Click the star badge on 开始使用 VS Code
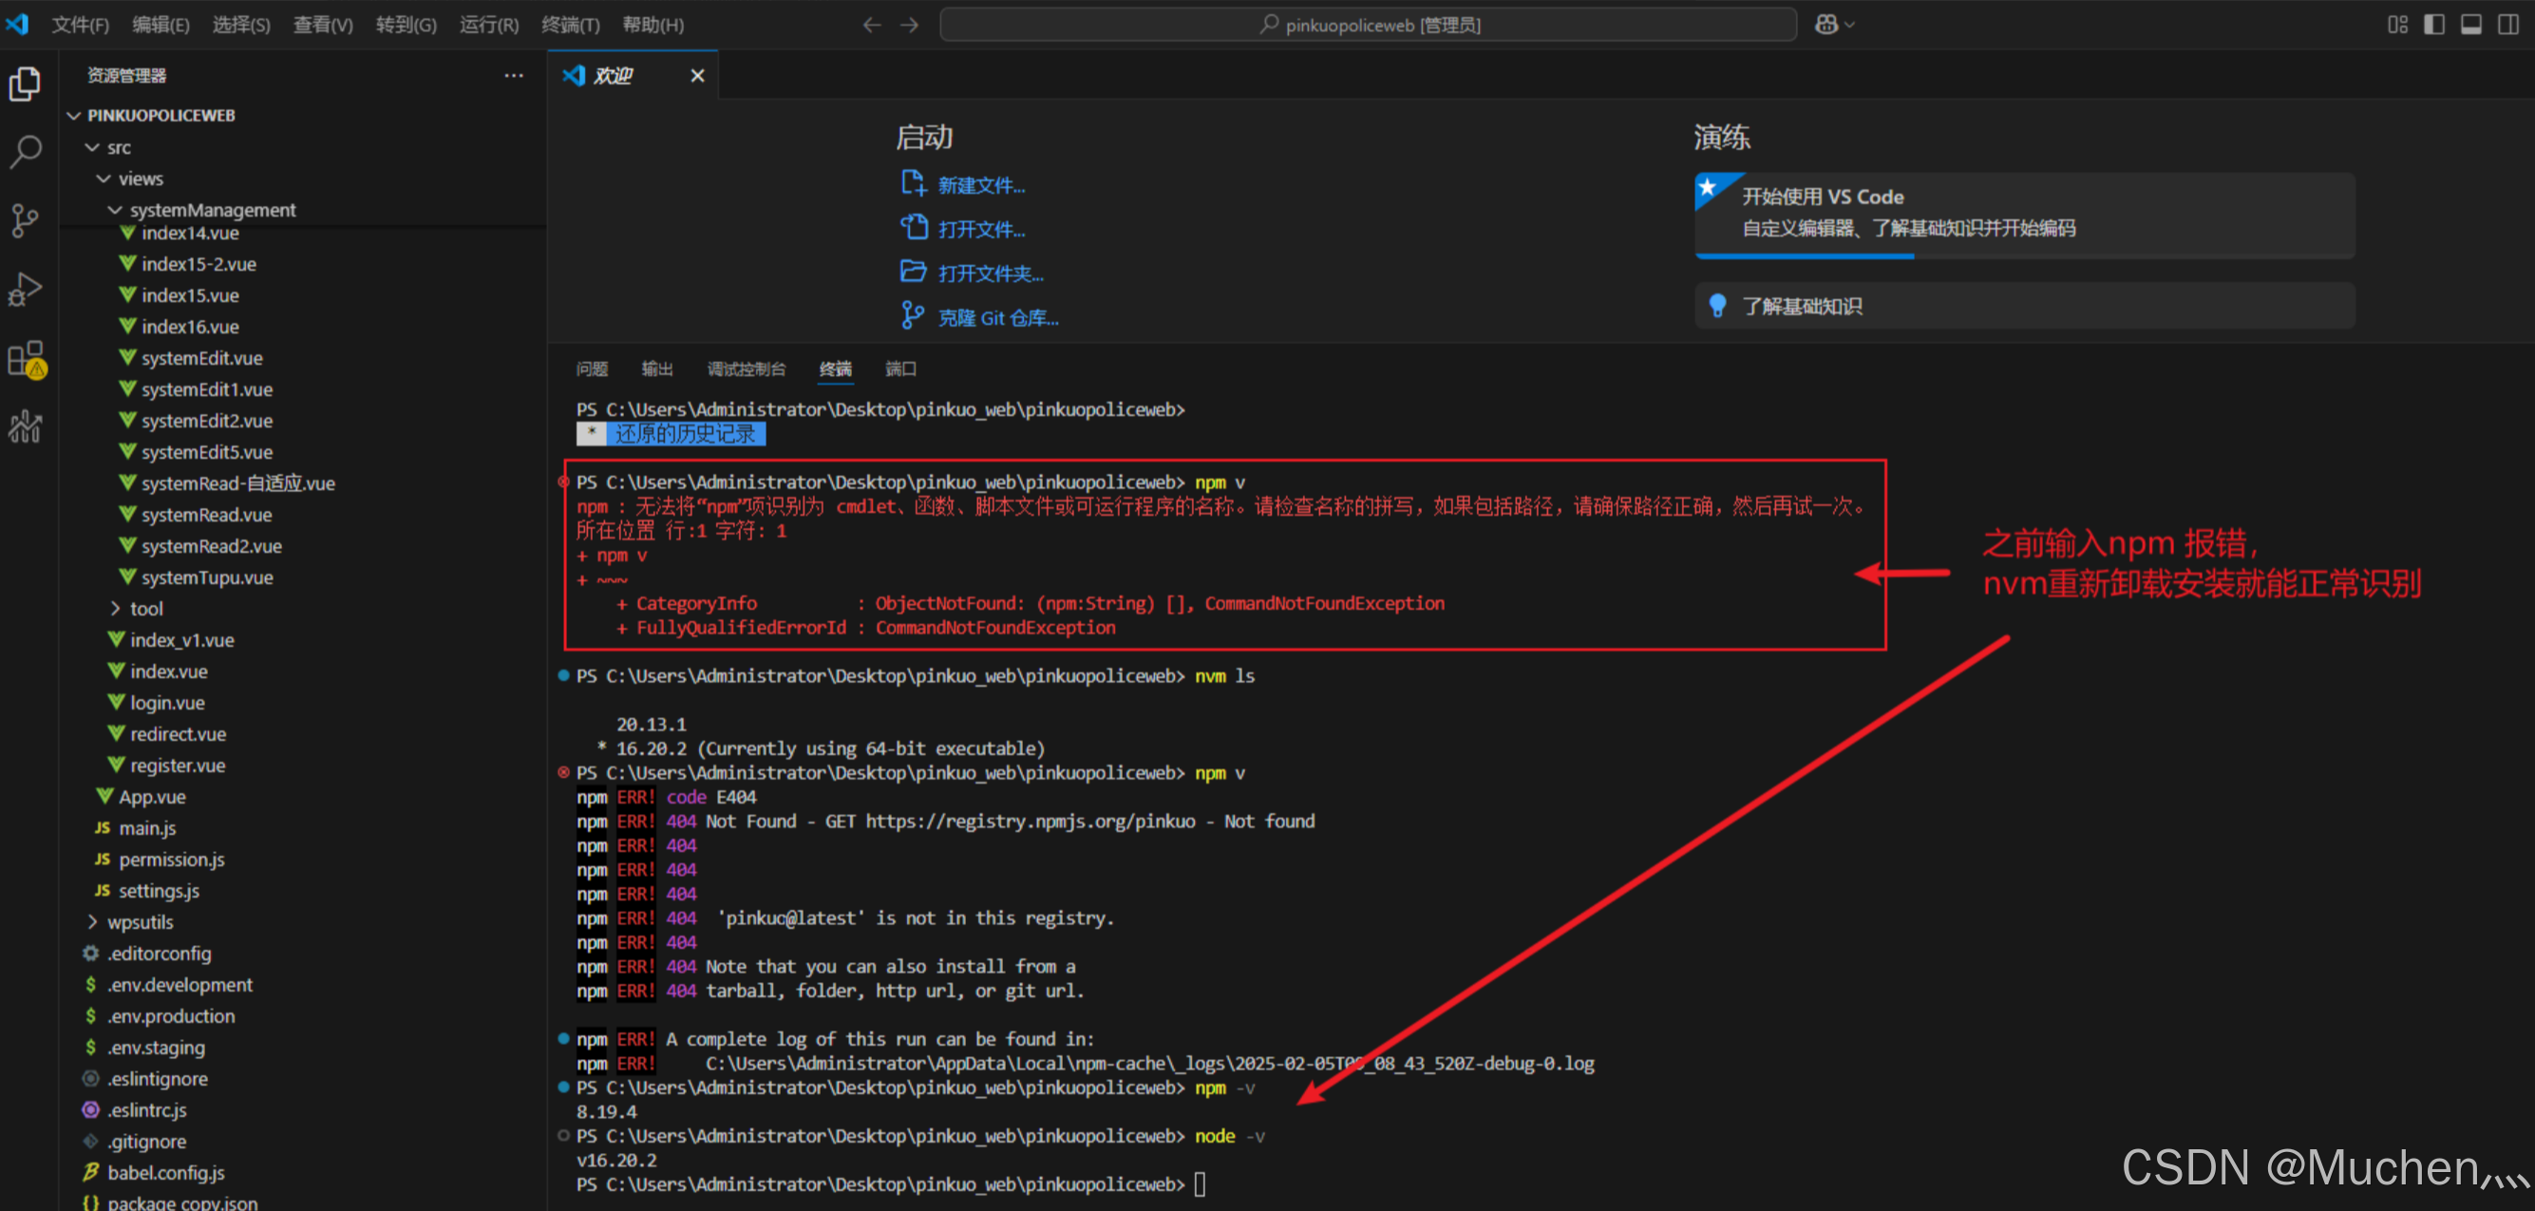The width and height of the screenshot is (2535, 1211). tap(1711, 188)
